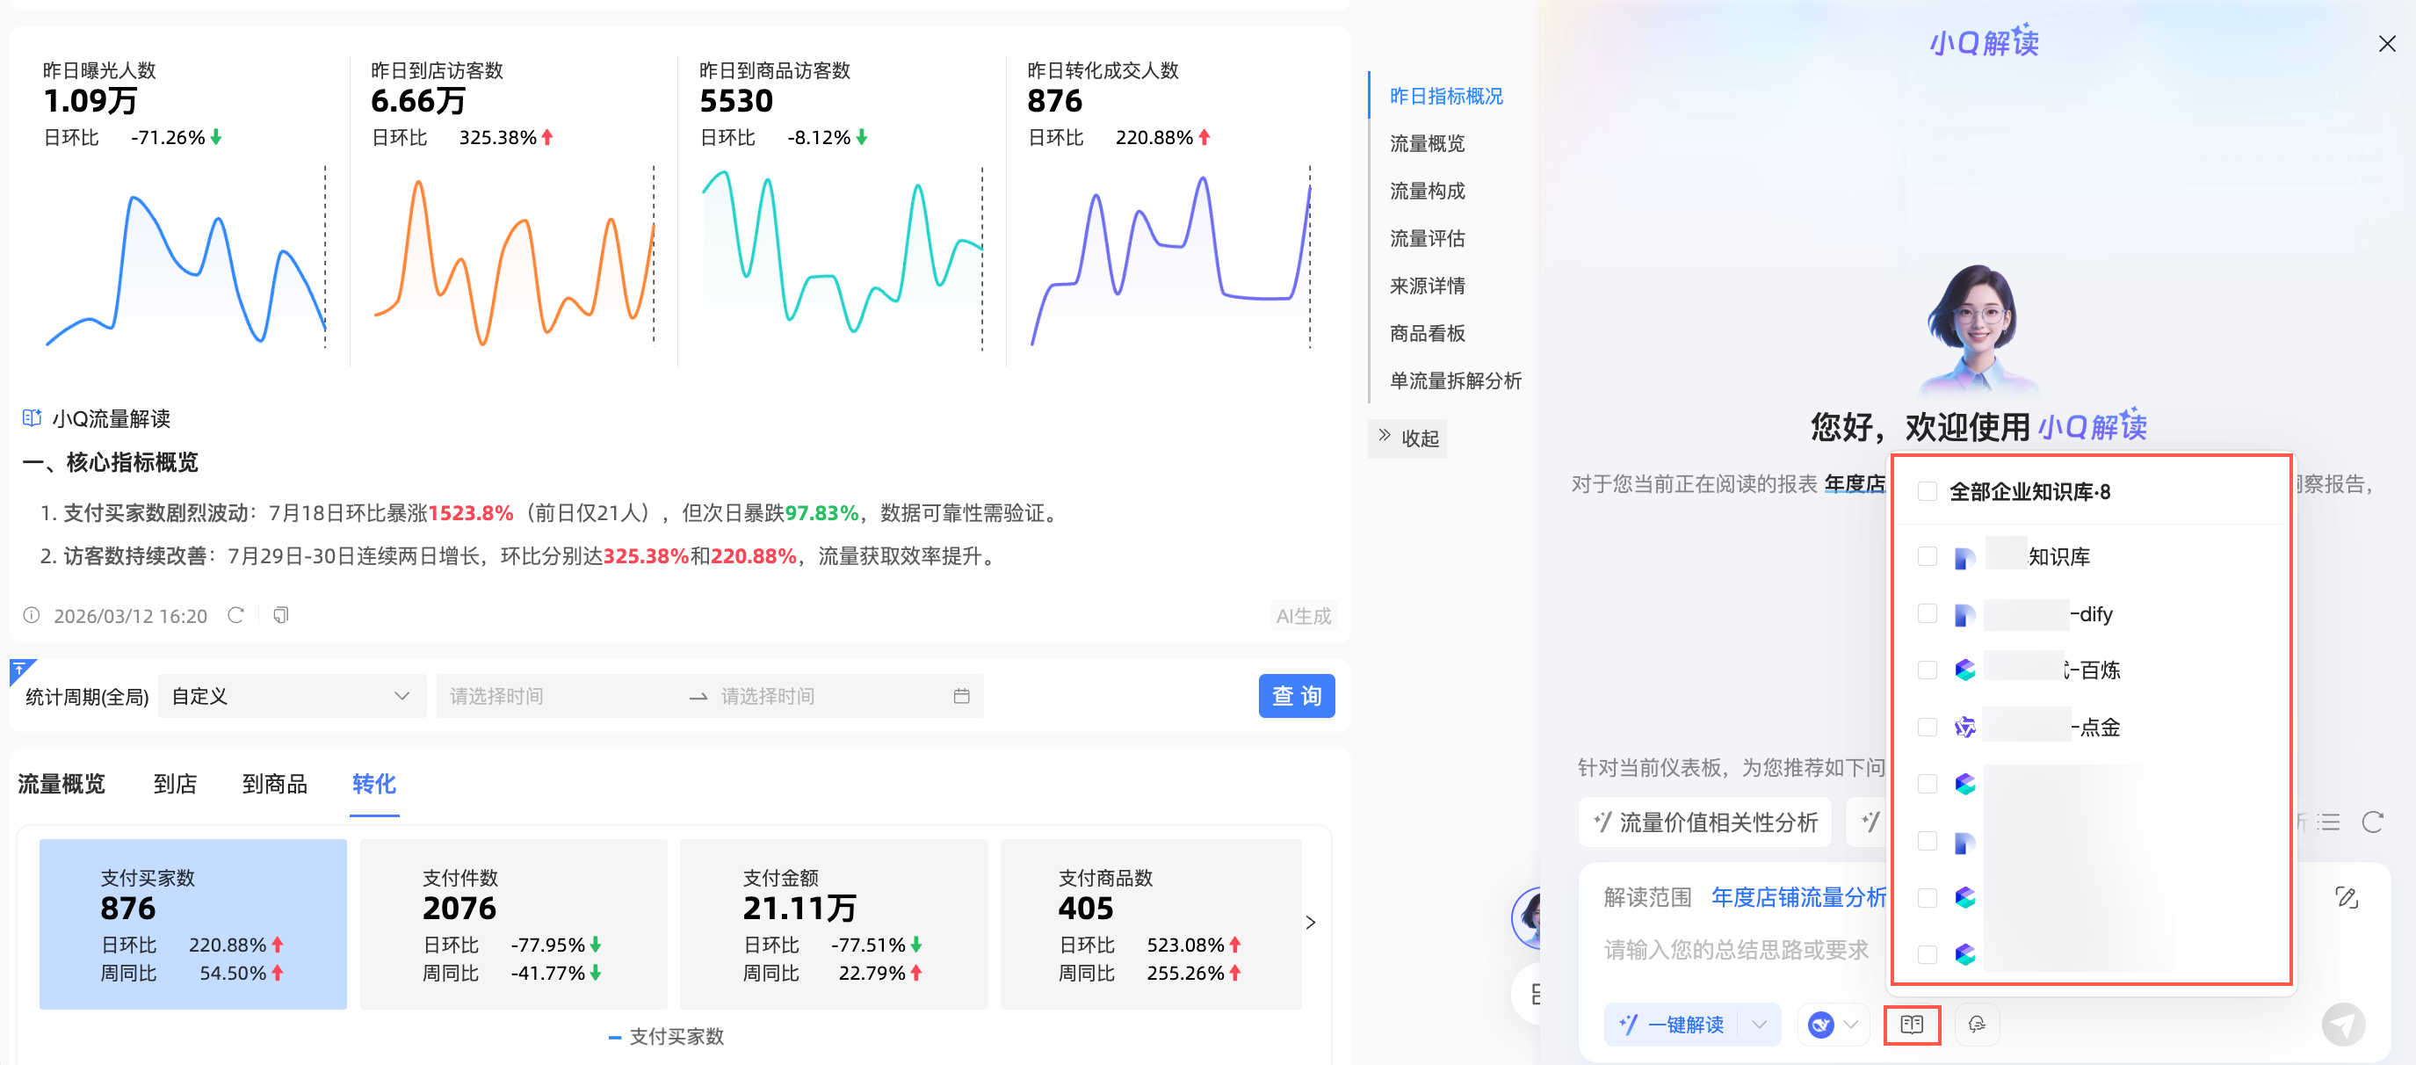Switch to the 到商品 tab

(x=274, y=784)
